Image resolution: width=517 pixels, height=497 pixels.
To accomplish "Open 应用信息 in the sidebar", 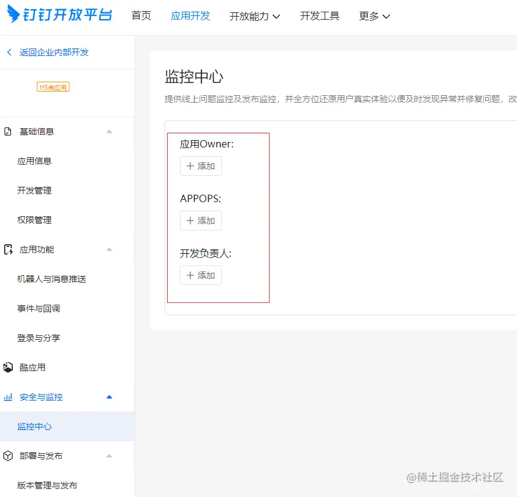I will (34, 161).
